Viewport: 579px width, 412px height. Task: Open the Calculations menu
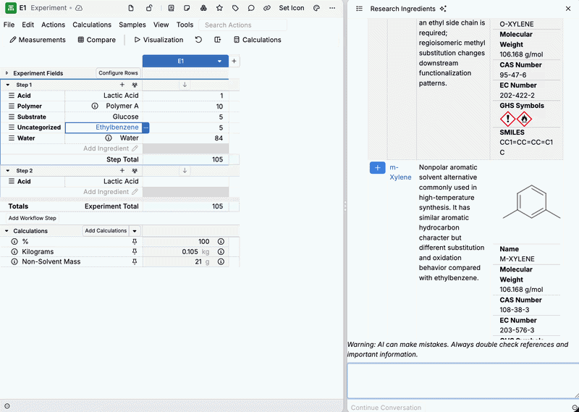tap(92, 25)
